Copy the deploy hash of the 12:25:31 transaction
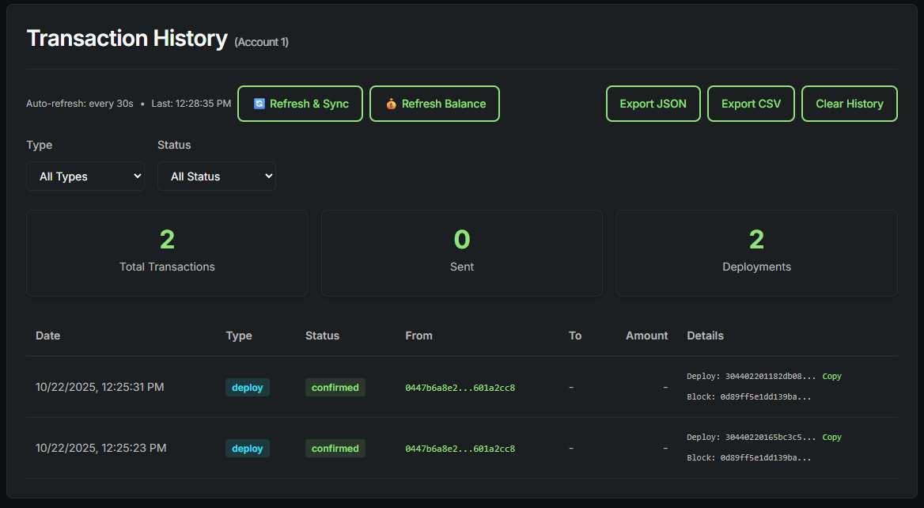The width and height of the screenshot is (924, 508). (831, 377)
